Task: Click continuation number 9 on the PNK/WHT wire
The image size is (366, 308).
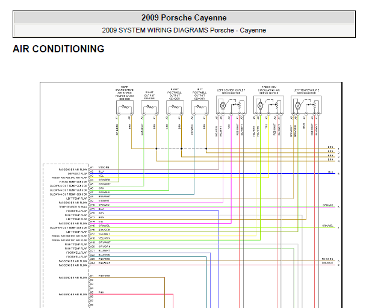Action: (338, 265)
